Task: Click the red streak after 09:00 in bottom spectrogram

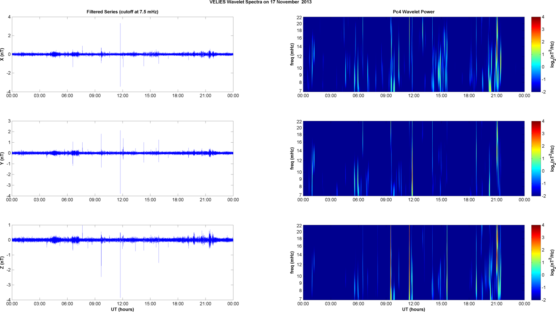Action: tap(391, 257)
